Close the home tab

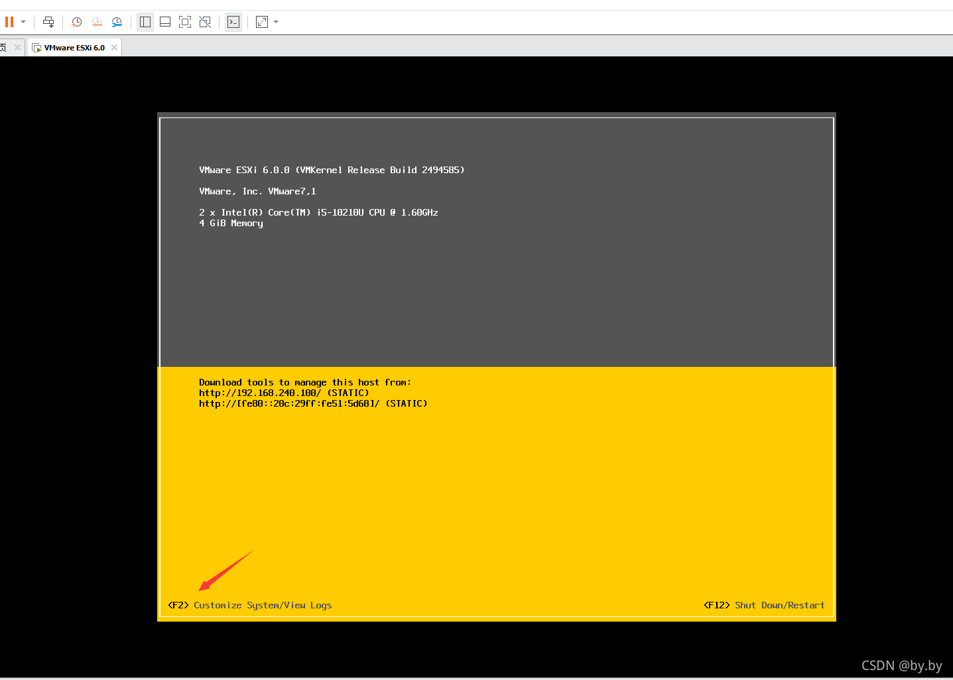17,48
